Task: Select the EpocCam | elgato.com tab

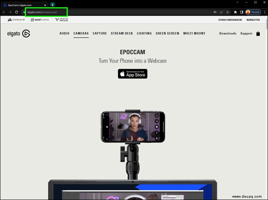Action: click(x=25, y=5)
